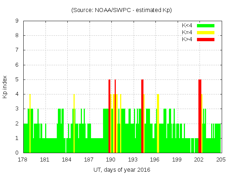Click the x-axis tick label 199
The image size is (233, 175).
[177, 160]
